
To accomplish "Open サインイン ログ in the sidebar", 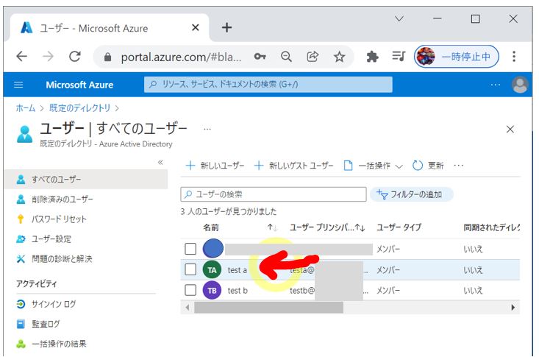I will tap(54, 304).
